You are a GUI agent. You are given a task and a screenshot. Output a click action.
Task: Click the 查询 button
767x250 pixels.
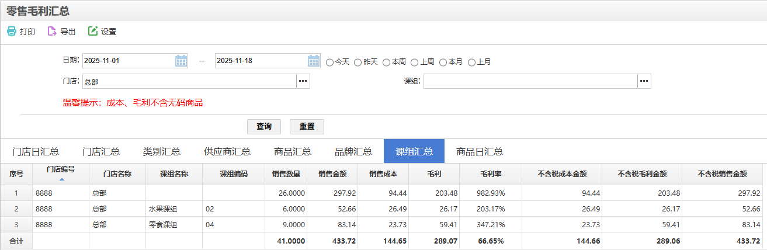point(264,127)
